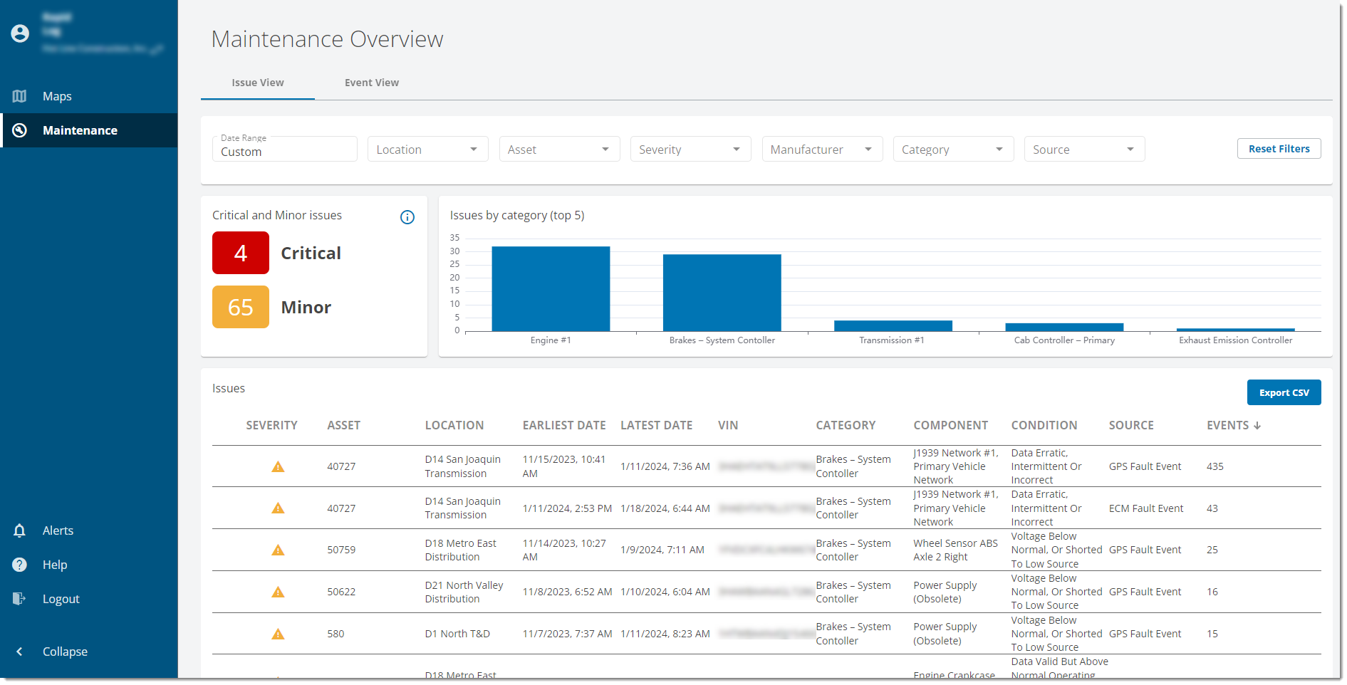Viewport: 1347px width, 685px height.
Task: Select the Issue View tab
Action: [x=258, y=83]
